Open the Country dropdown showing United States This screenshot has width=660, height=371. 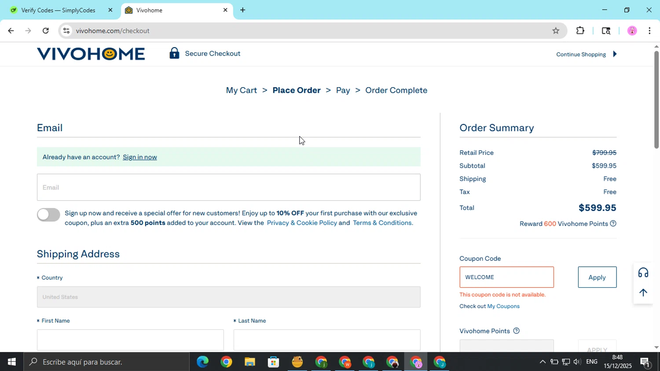pyautogui.click(x=228, y=297)
